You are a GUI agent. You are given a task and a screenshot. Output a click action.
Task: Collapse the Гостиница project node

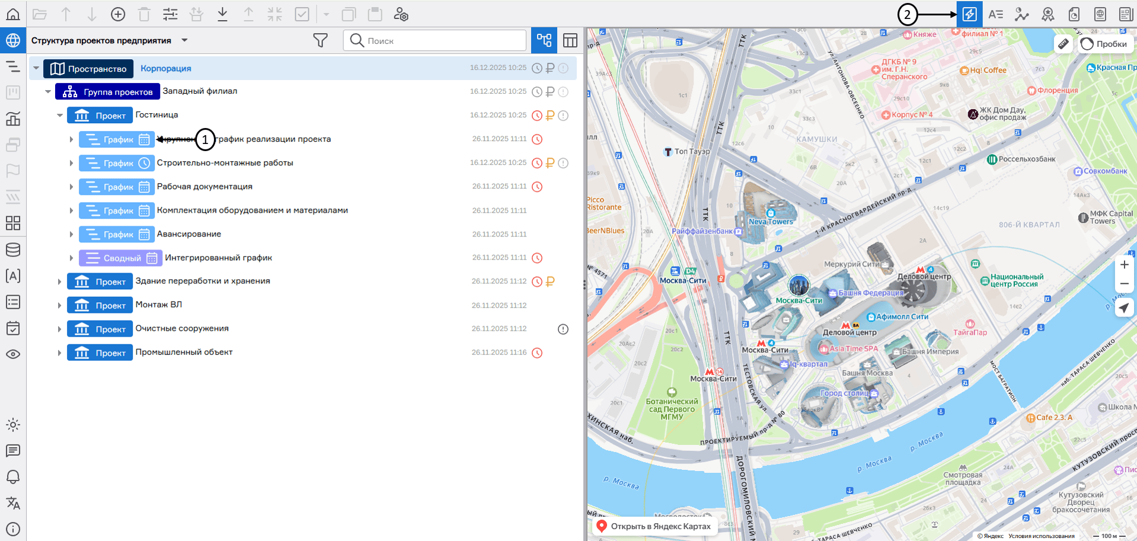[x=60, y=116]
